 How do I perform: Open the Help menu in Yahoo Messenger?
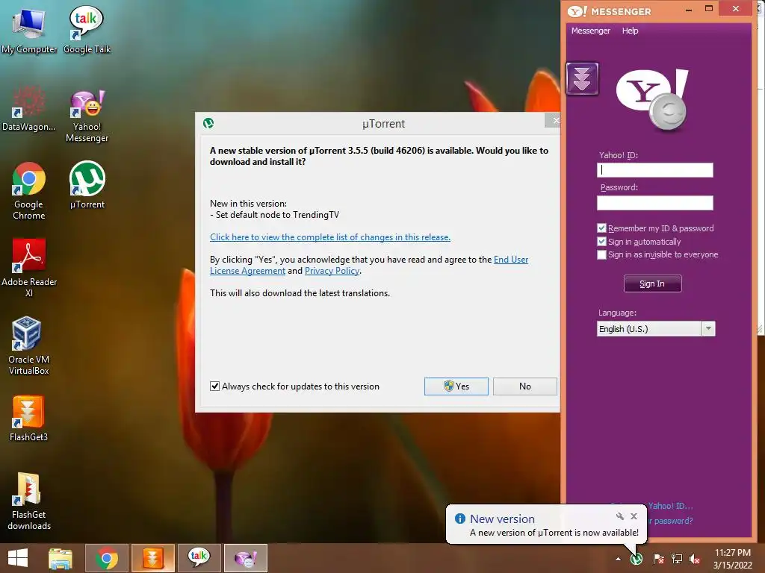[630, 31]
